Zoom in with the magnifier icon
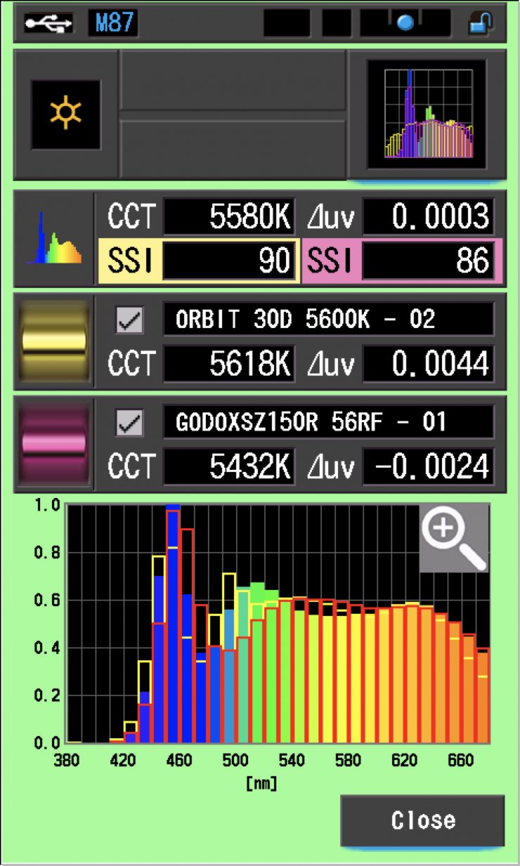Viewport: 520px width, 866px height. [453, 537]
